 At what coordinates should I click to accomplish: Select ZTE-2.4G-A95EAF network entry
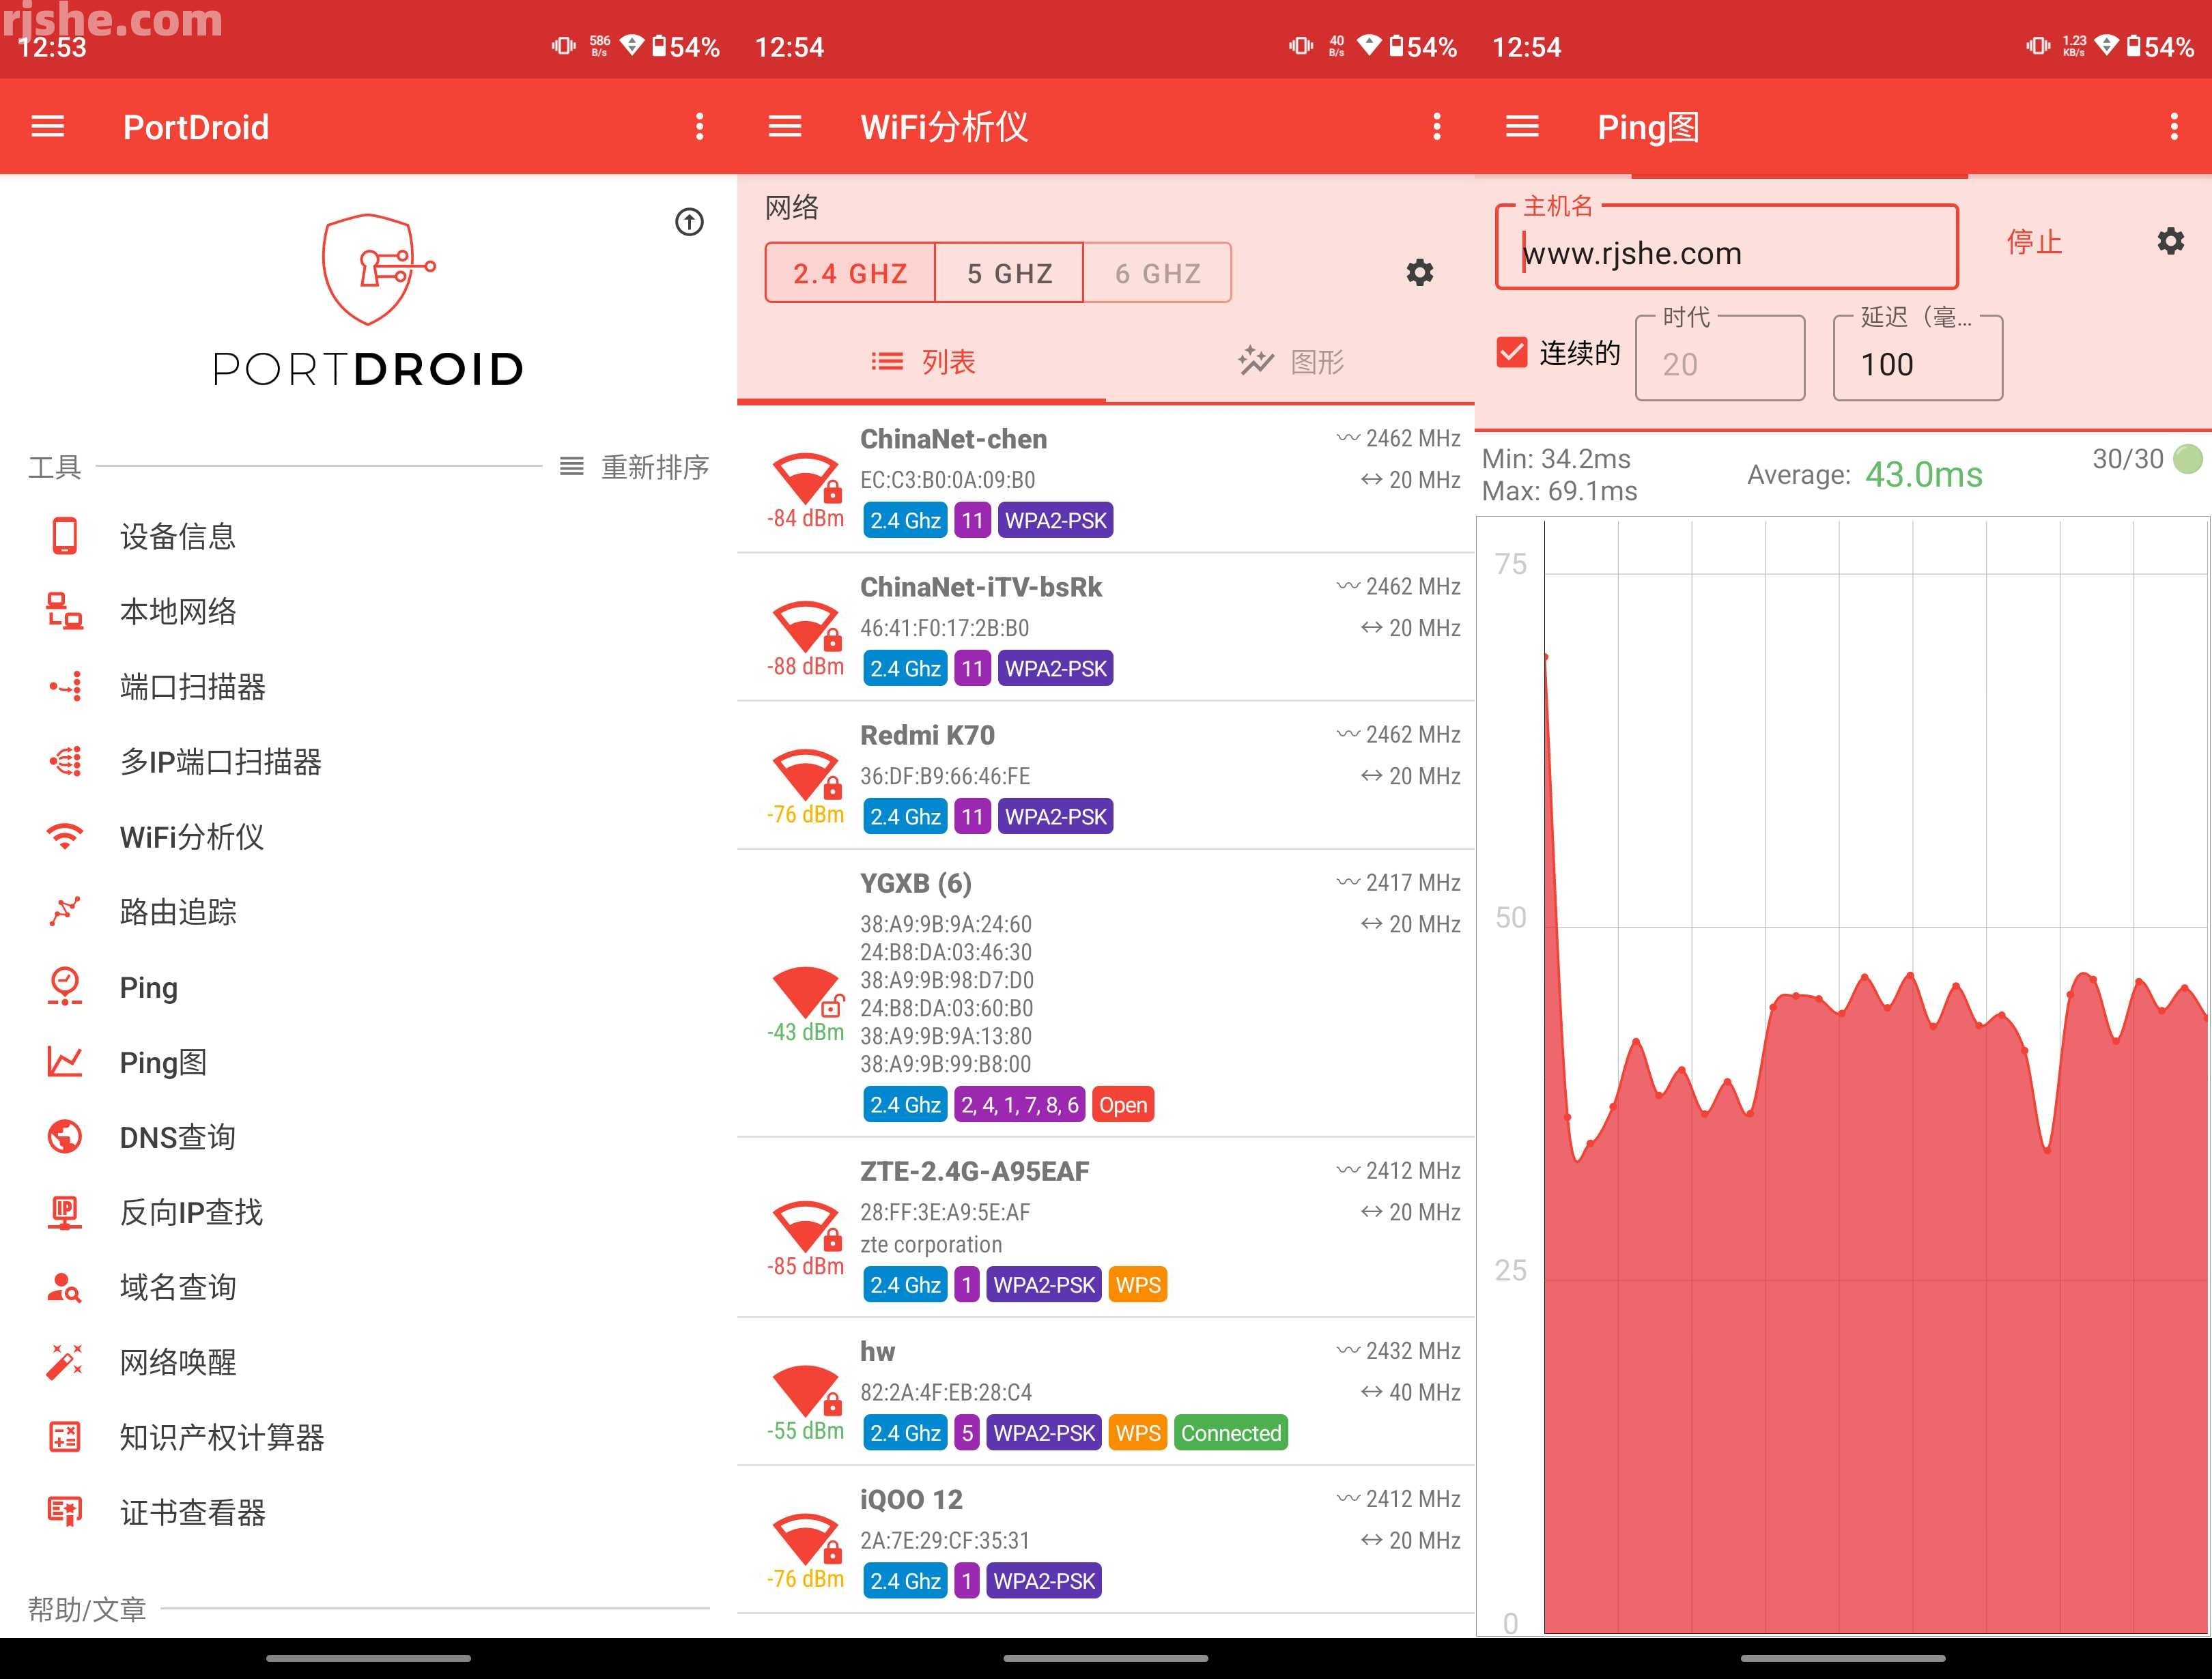[x=1106, y=1227]
